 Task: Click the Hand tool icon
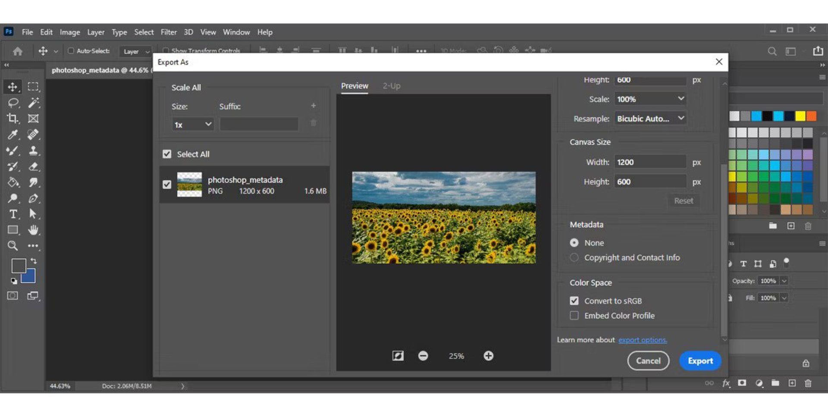(33, 230)
